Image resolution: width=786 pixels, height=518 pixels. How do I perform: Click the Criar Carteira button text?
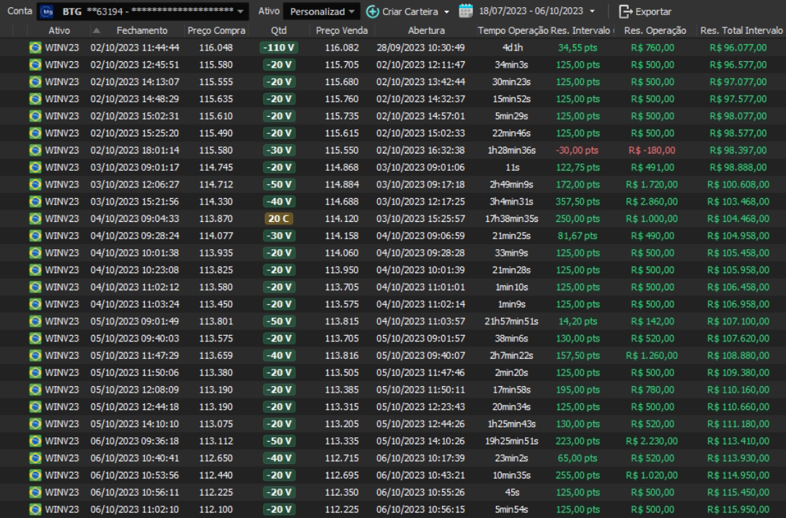pos(410,12)
